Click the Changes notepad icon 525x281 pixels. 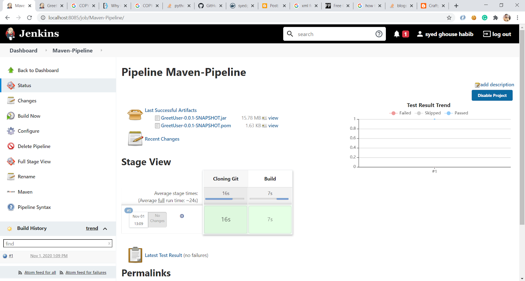[x=11, y=101]
